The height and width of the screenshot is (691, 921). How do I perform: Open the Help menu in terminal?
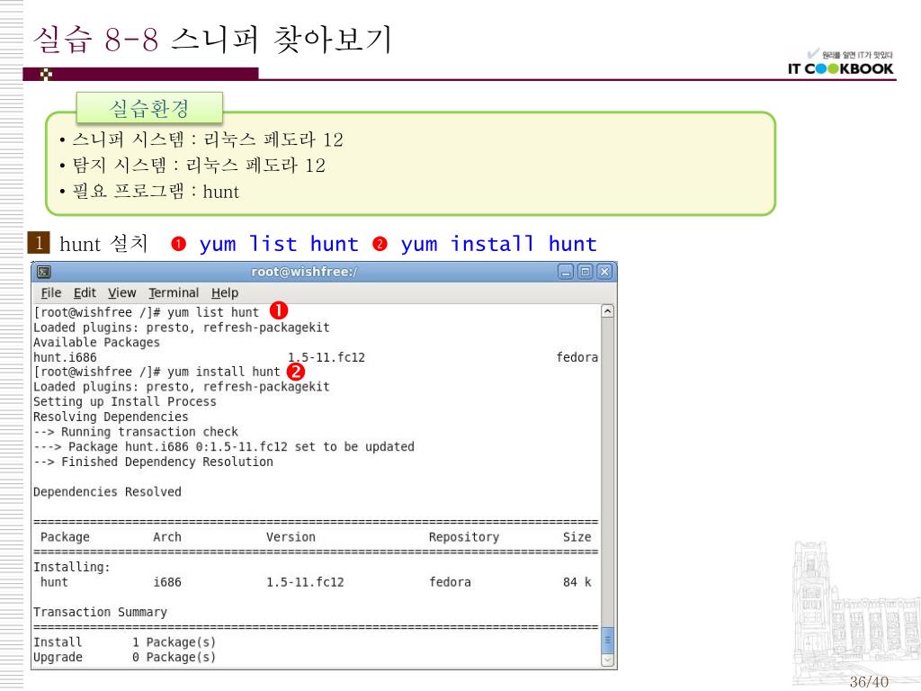pos(225,292)
